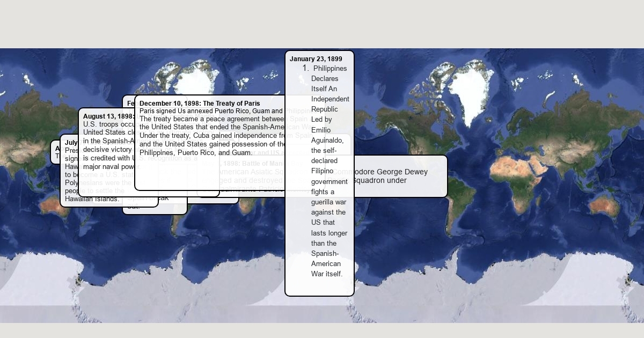Select the partially hidden February event popup
This screenshot has width=644, height=338.
coord(129,102)
